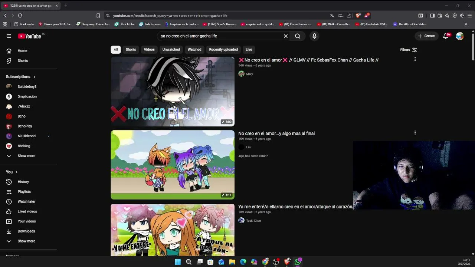Click the share page icon in the address bar
Screen dimensions: 475x267
[x=349, y=16]
